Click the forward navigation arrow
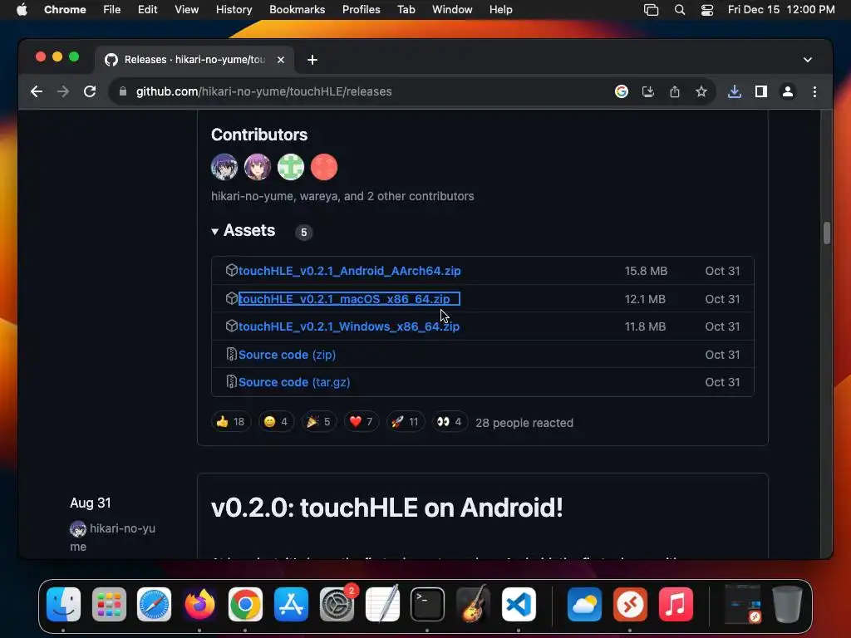 pos(63,91)
